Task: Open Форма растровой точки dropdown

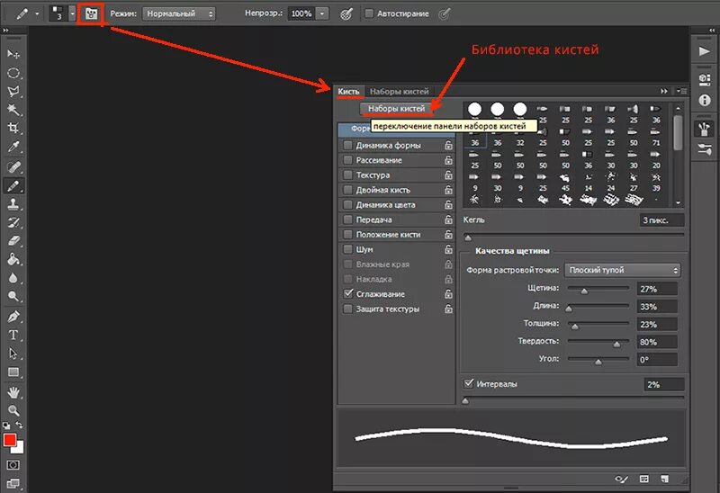Action: coord(622,271)
